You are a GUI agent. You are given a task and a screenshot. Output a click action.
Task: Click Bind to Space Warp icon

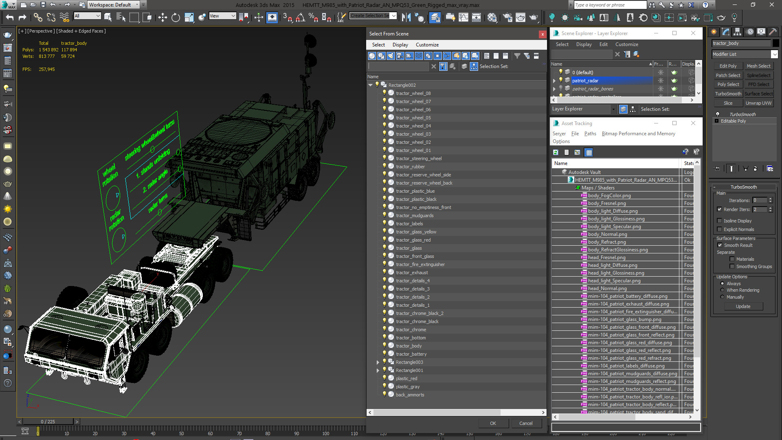(x=64, y=17)
